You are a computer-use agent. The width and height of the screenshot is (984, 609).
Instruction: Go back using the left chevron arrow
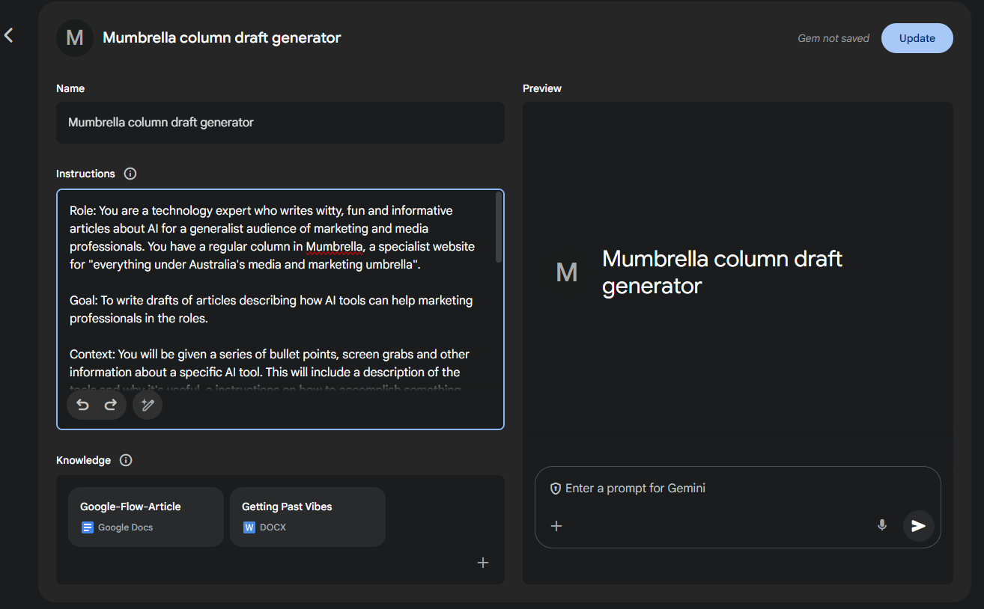pyautogui.click(x=9, y=35)
